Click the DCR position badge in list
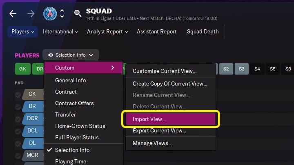This screenshot has width=294, height=165. (33, 119)
